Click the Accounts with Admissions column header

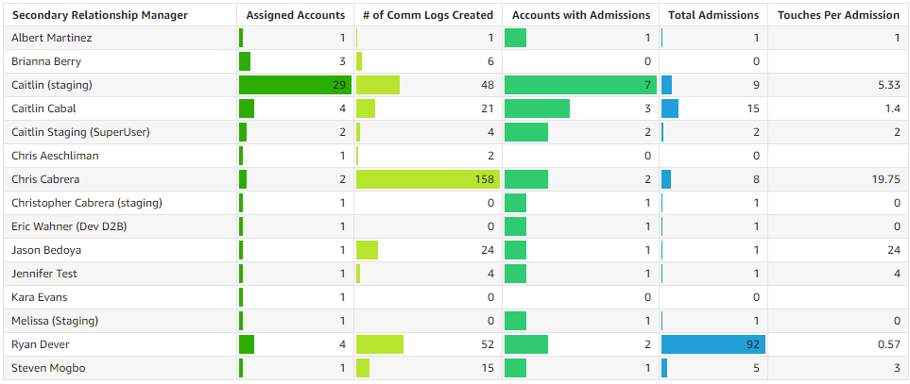pos(580,15)
